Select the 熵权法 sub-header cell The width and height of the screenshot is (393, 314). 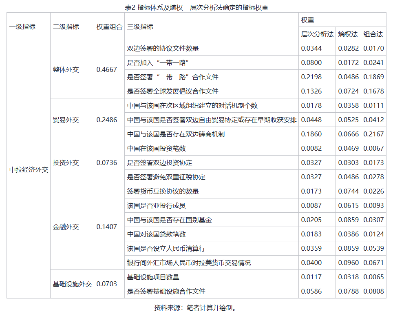coord(348,34)
